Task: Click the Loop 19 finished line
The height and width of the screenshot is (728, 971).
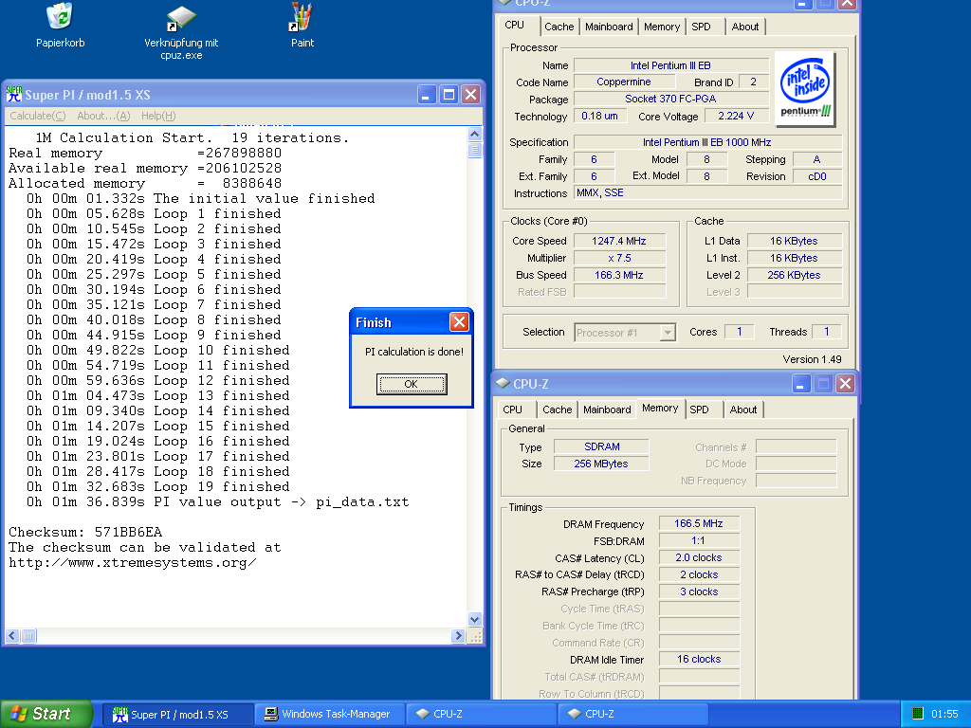Action: 158,486
